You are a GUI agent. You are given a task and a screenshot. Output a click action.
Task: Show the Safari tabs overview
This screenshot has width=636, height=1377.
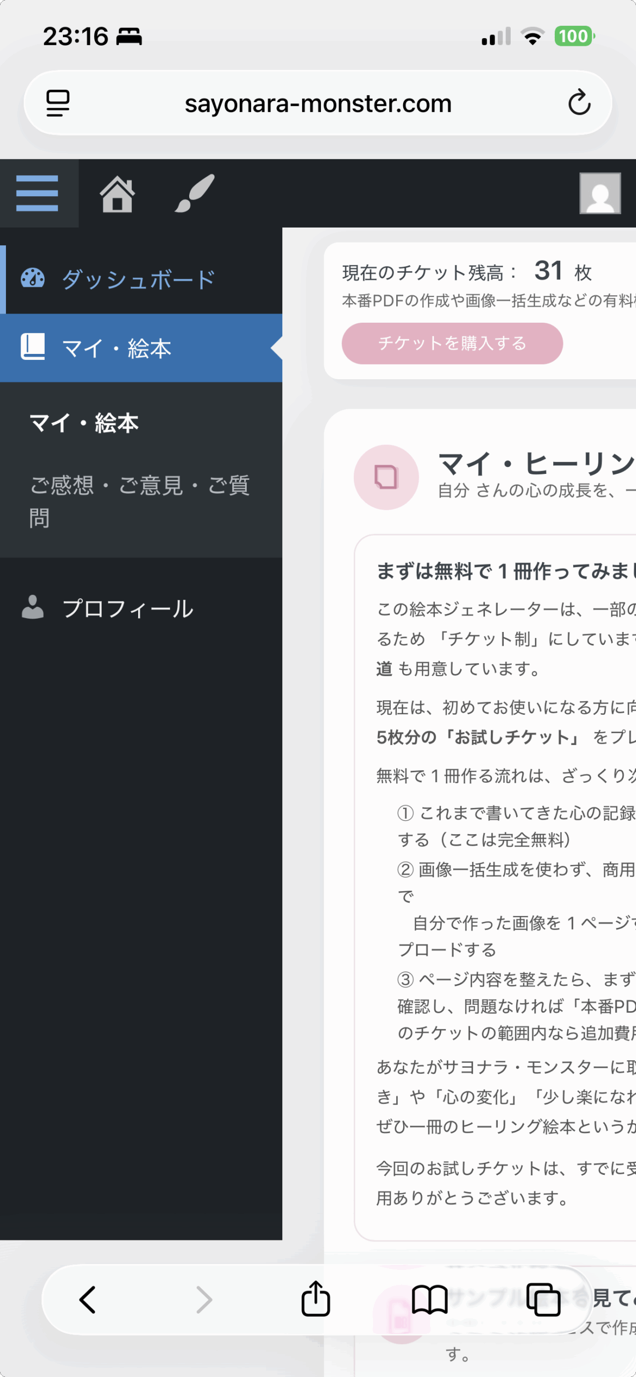[543, 1300]
